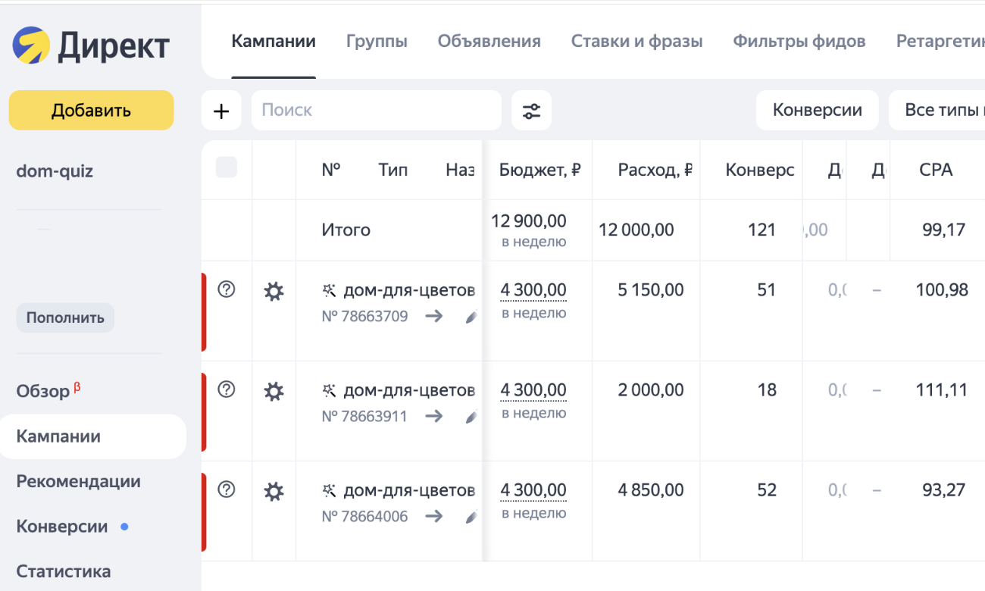Click the edit pencil beside № 78664006
The height and width of the screenshot is (591, 985).
tap(471, 517)
